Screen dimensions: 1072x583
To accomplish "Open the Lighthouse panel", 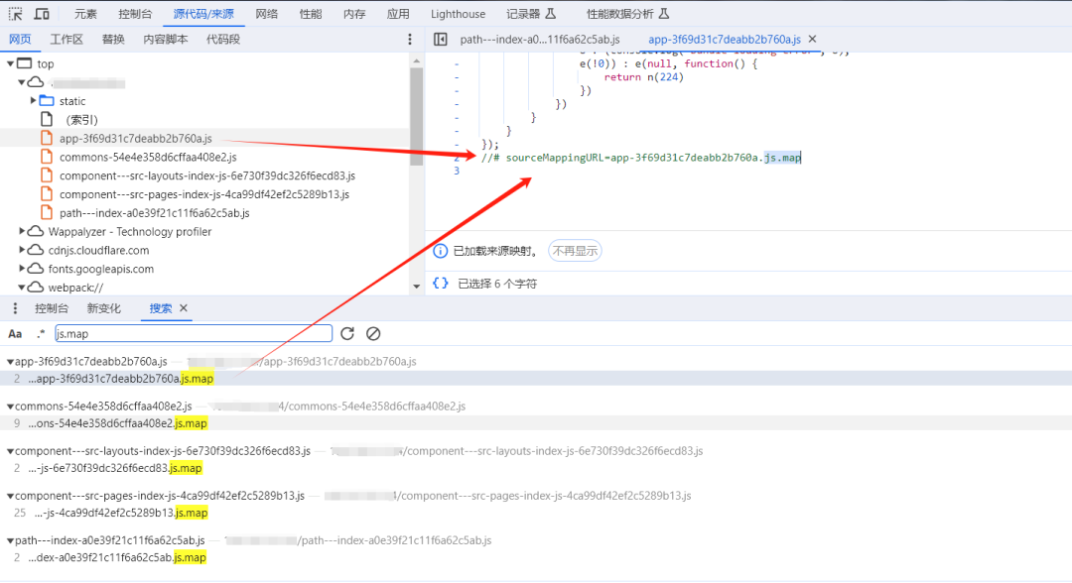I will (x=458, y=14).
